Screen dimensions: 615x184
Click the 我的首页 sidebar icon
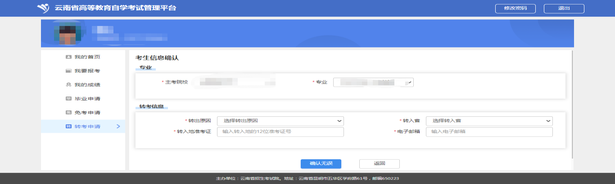click(x=68, y=57)
